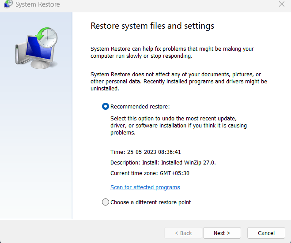This screenshot has height=243, width=291.
Task: Select Choose a different restore point radio button
Action: pos(106,202)
